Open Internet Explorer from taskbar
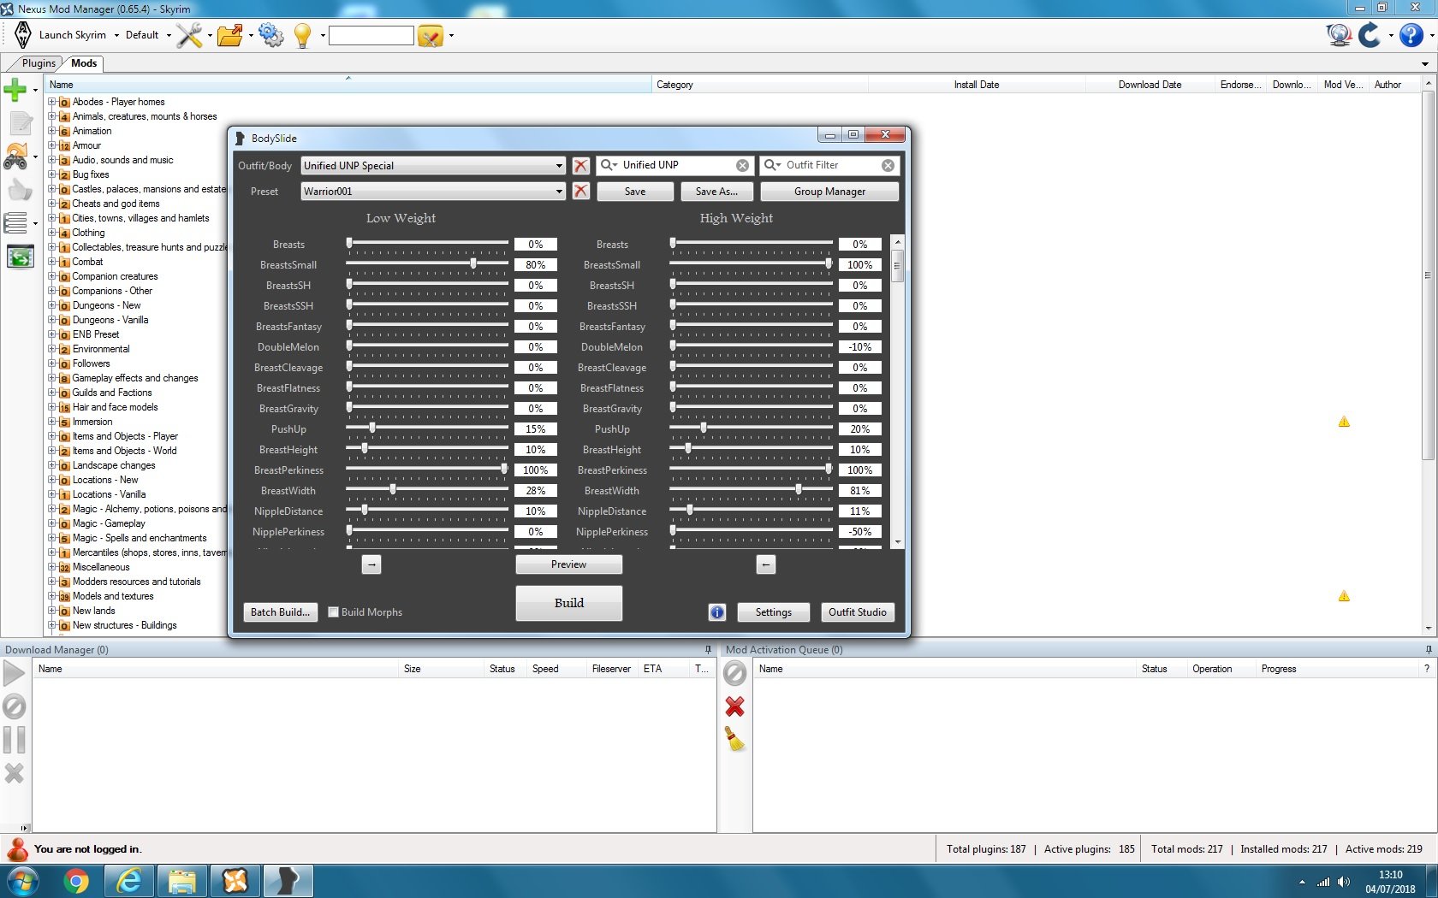Image resolution: width=1438 pixels, height=898 pixels. [x=129, y=881]
